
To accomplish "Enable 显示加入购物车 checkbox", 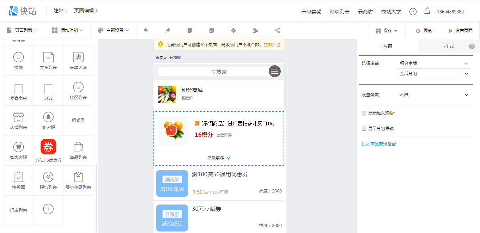I will tap(364, 113).
